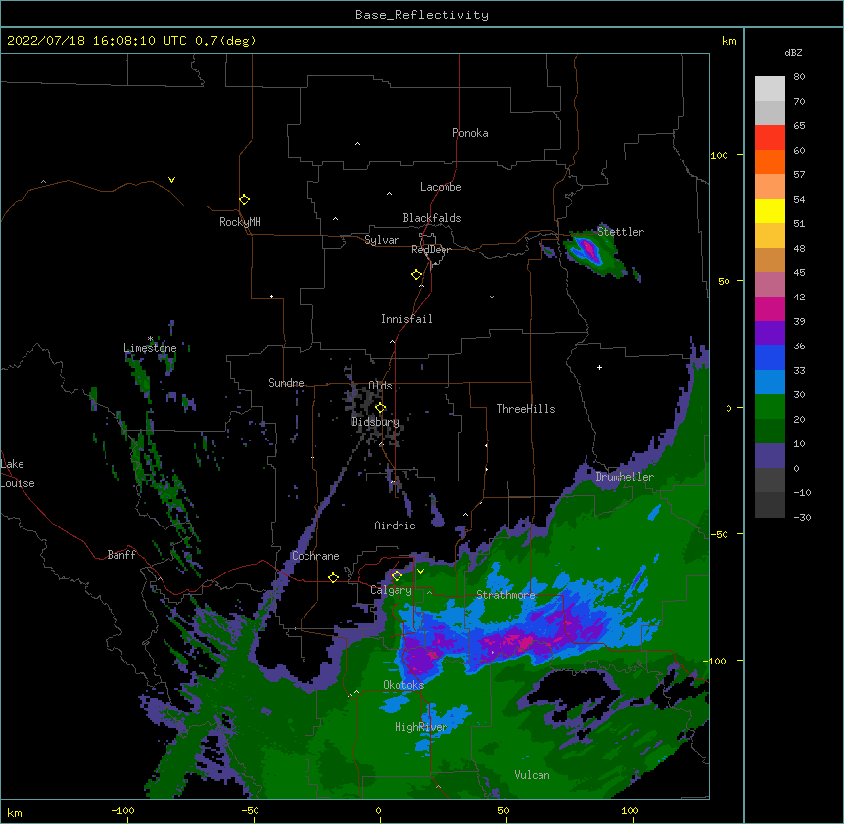Click the Sylvan label
Screen dimensions: 844x824
(382, 240)
